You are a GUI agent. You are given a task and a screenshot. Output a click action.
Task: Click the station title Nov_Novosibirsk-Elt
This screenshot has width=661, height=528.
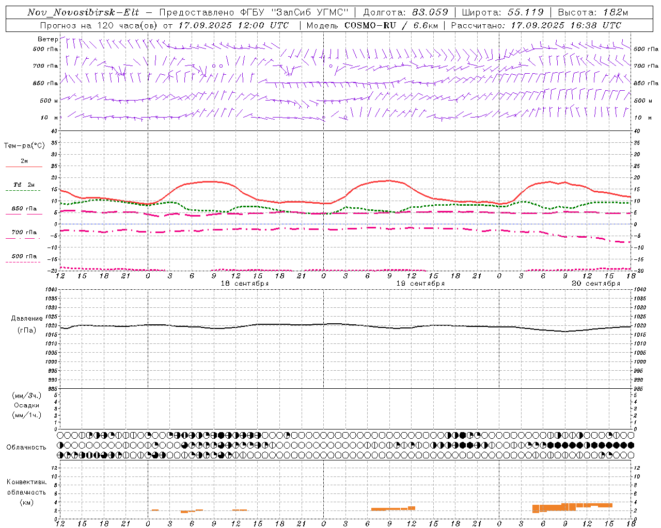click(83, 13)
